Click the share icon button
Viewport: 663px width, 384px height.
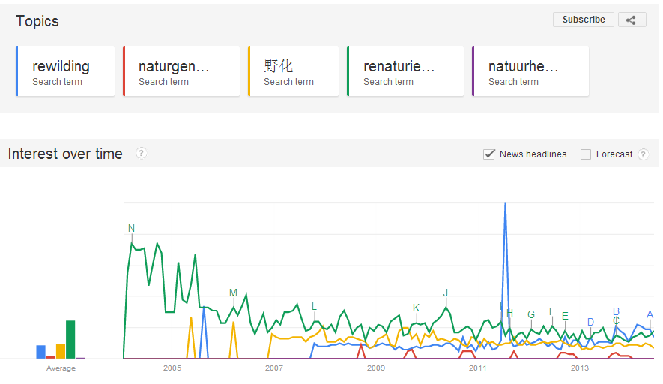[x=632, y=19]
